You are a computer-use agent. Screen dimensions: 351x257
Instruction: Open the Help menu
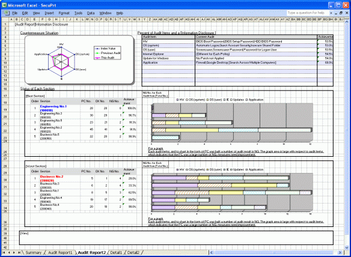[120, 13]
